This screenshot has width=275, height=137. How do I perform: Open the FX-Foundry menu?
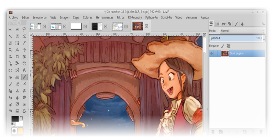pos(135,17)
